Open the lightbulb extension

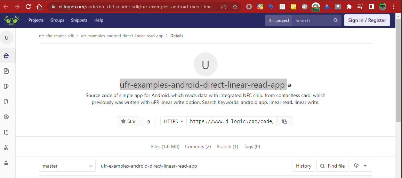point(338,7)
